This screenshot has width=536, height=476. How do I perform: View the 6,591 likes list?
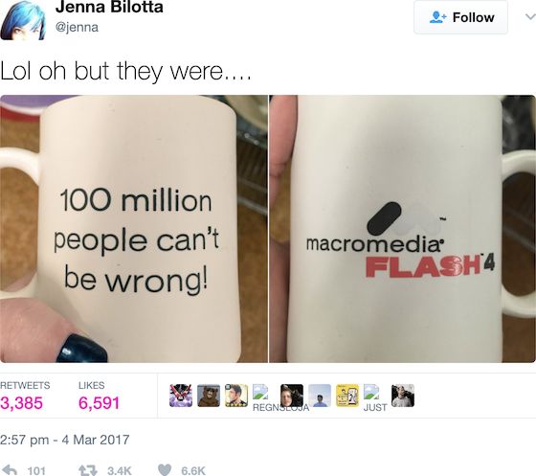(x=100, y=396)
